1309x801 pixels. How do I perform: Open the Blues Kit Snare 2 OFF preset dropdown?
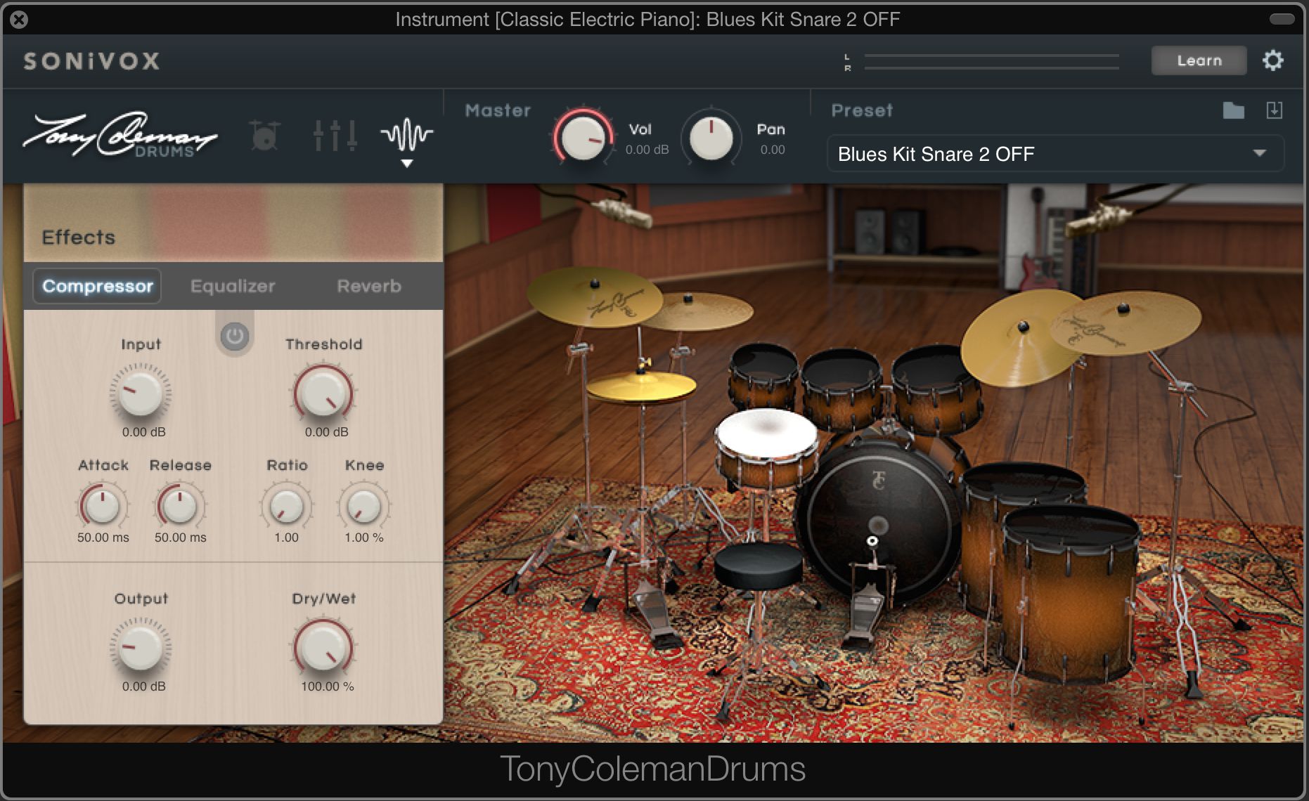[1055, 154]
